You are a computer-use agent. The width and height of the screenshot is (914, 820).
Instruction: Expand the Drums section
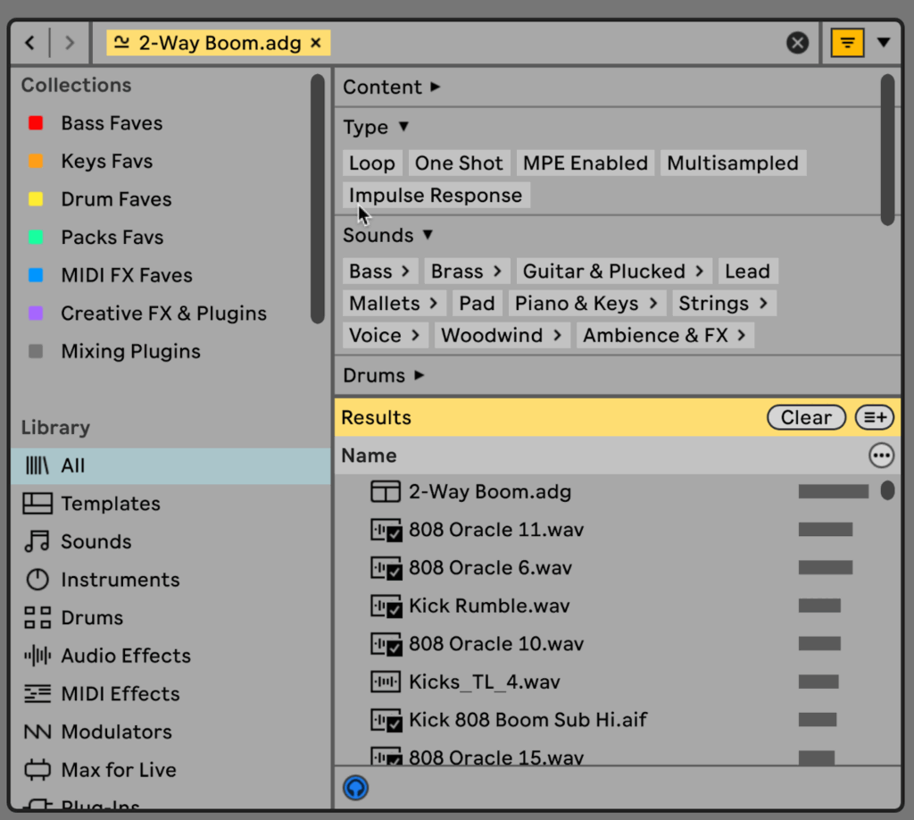382,375
